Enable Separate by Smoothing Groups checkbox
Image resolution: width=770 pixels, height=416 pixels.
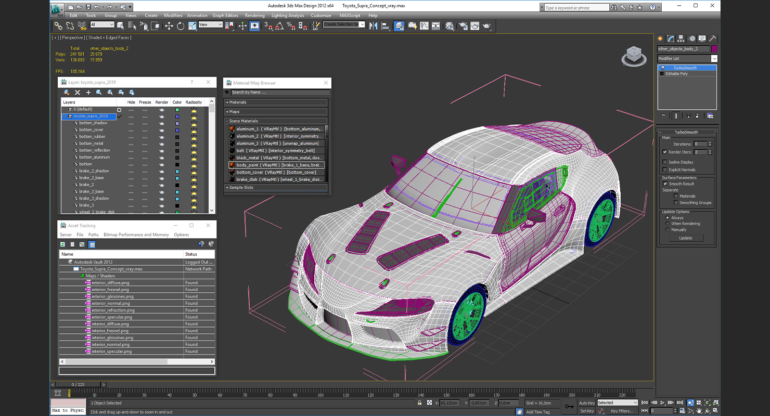[x=676, y=203]
